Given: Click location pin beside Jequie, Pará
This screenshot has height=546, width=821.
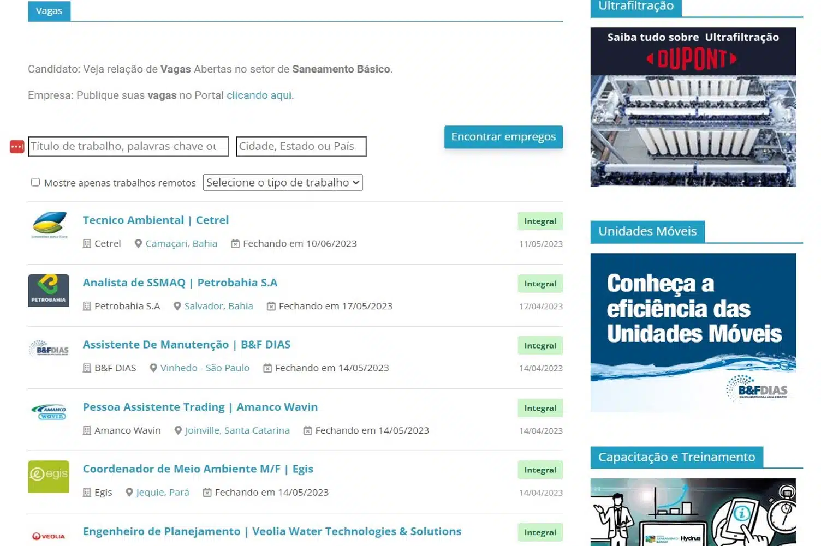Looking at the screenshot, I should pos(129,493).
